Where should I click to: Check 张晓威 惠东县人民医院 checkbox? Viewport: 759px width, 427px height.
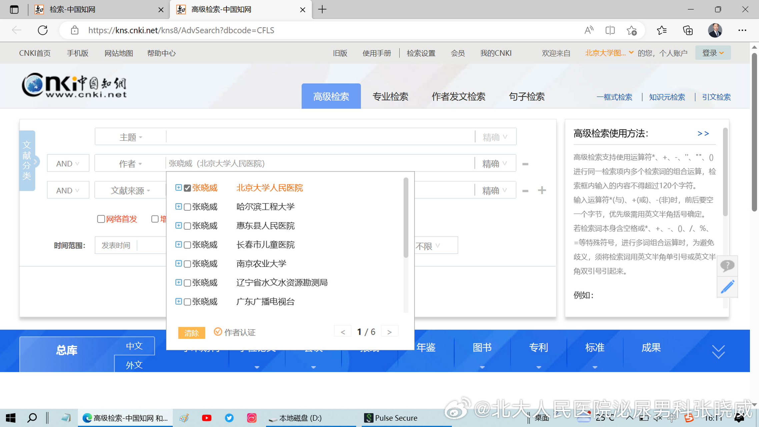tap(187, 226)
